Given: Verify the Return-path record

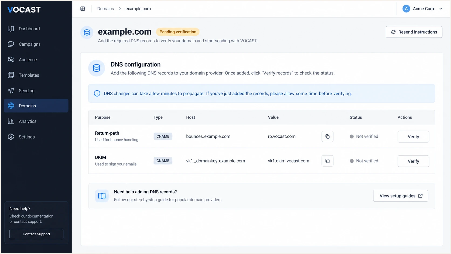Looking at the screenshot, I should point(413,137).
